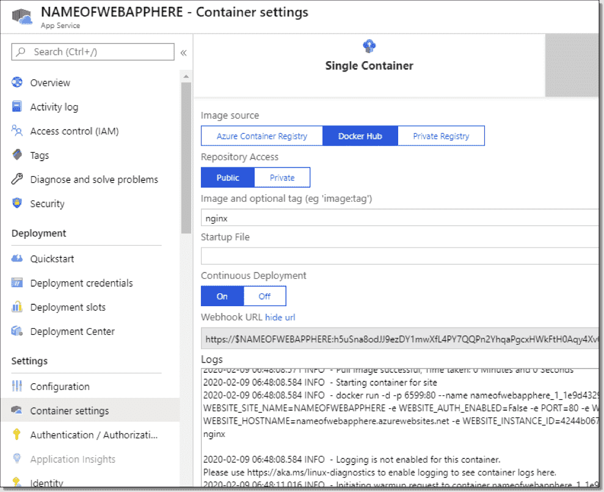The height and width of the screenshot is (492, 604).
Task: Click the Quickstart cloud icon
Action: point(17,259)
